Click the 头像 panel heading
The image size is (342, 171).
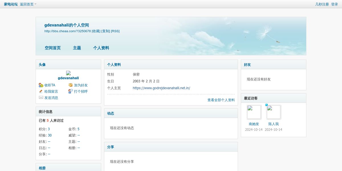tap(42, 65)
